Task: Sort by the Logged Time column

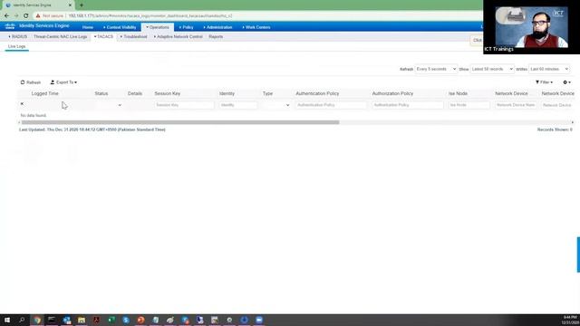Action: [x=44, y=94]
